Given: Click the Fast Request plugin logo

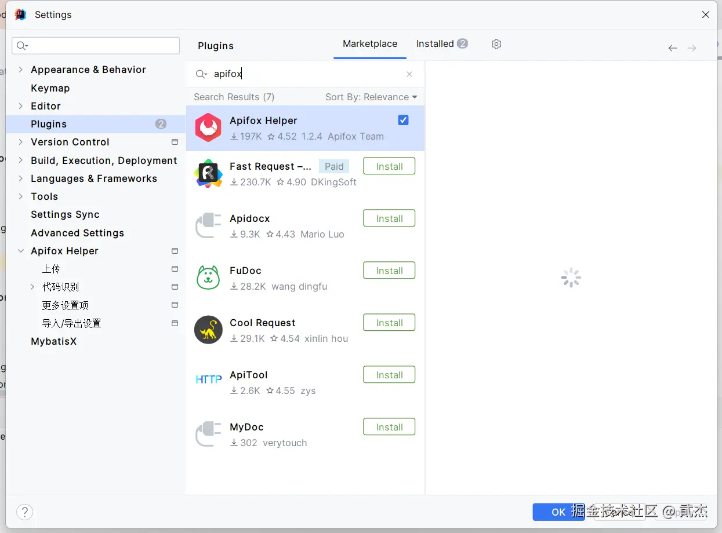Looking at the screenshot, I should coord(208,173).
